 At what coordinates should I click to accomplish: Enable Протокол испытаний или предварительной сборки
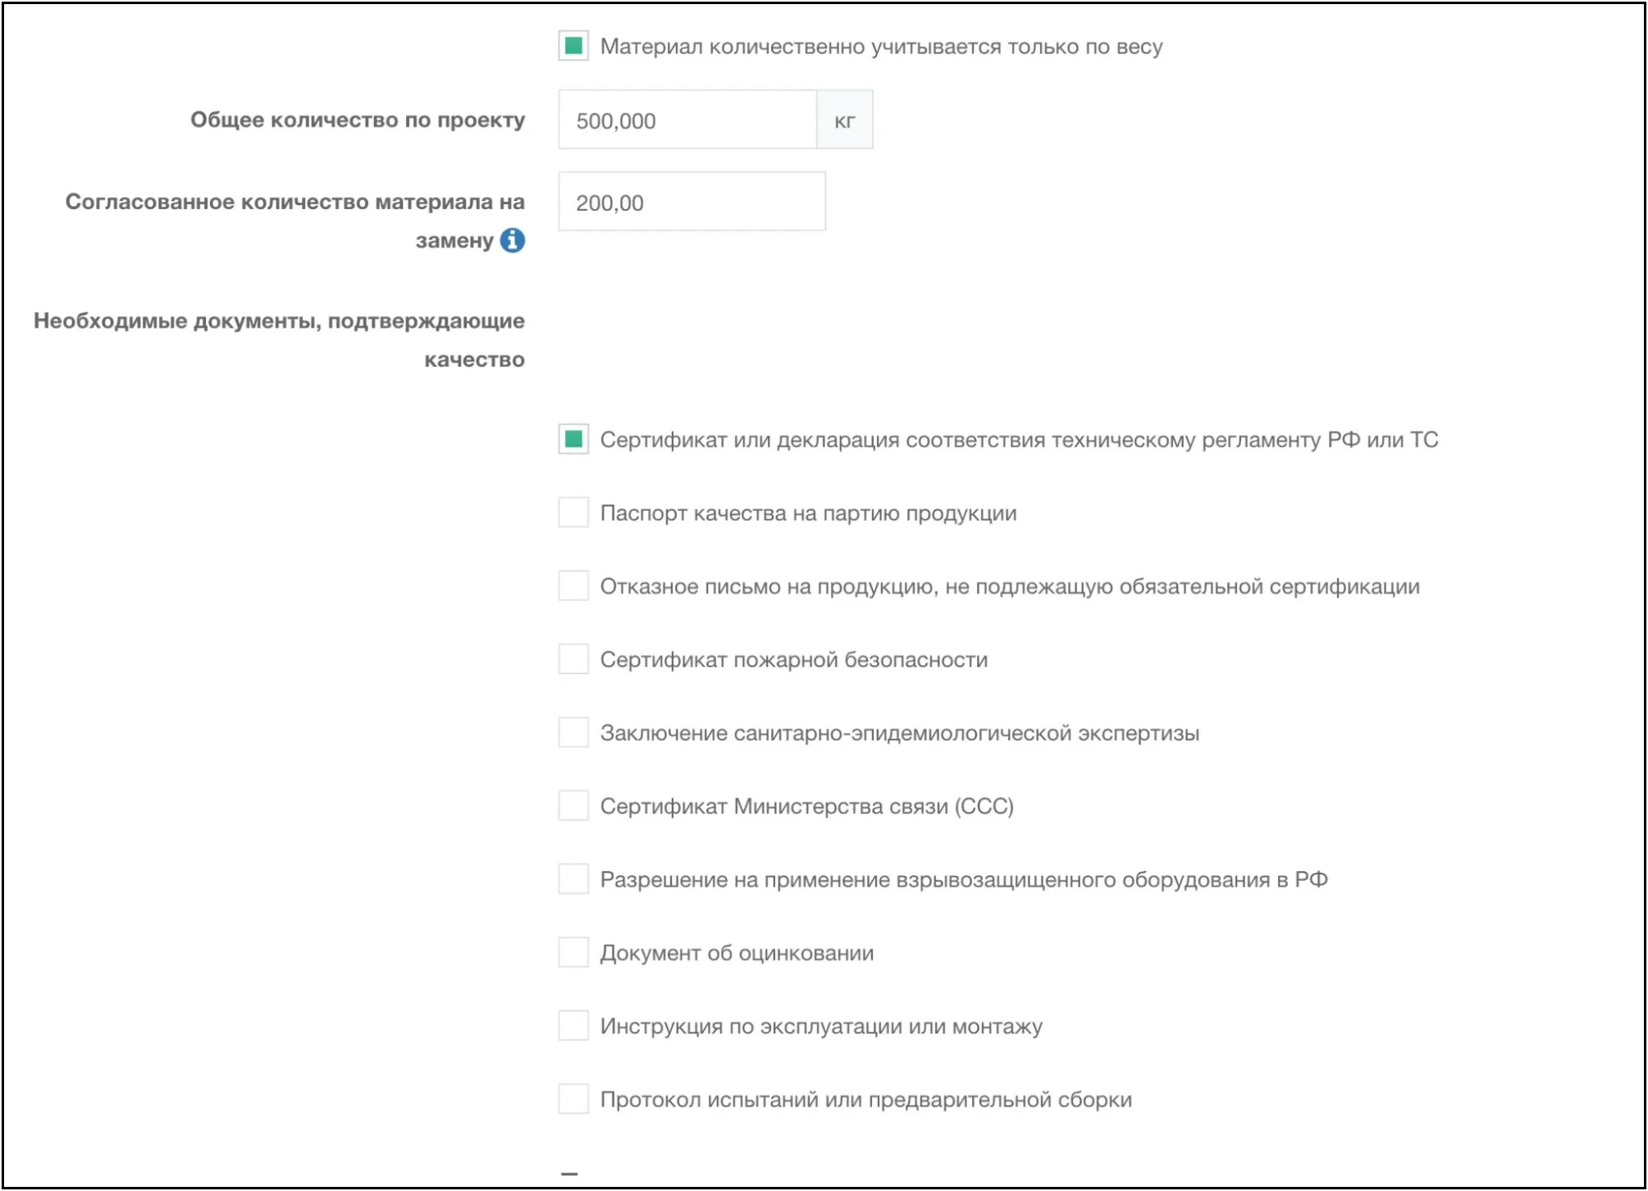click(x=573, y=1099)
